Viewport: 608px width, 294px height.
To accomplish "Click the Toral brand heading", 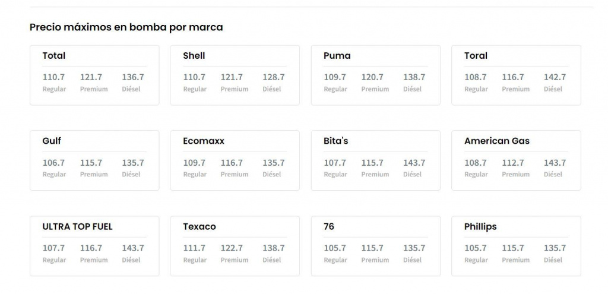I will coord(476,56).
